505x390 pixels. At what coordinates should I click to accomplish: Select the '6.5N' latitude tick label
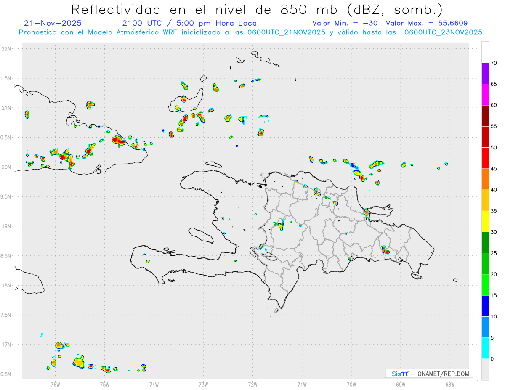coord(6,374)
